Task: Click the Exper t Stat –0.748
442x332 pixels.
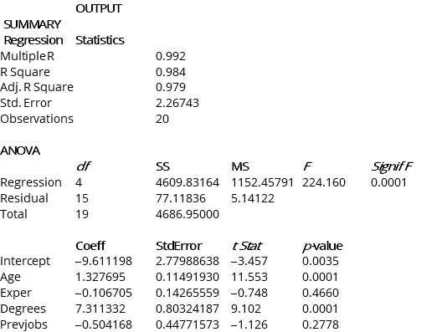Action: 249,293
